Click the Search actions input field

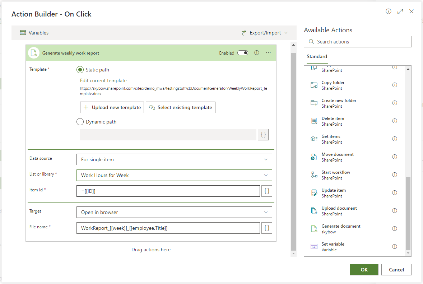click(358, 42)
